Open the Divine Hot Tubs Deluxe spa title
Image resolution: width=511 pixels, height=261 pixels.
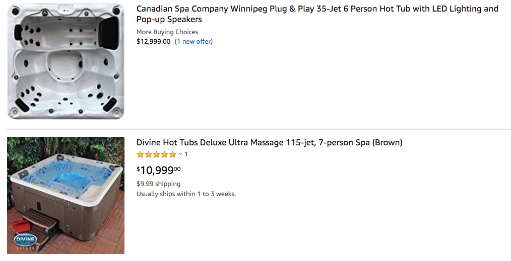269,142
